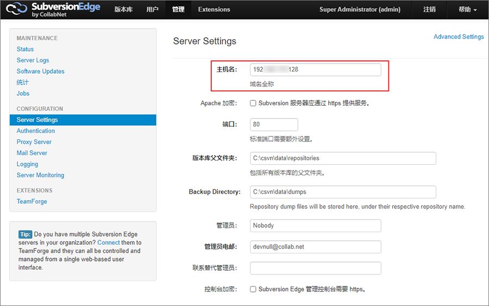Screen dimensions: 489x306
Task: Go to Status page
Action: (25, 49)
